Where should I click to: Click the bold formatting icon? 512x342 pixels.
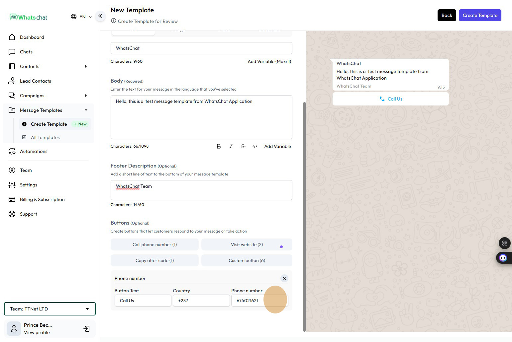[219, 146]
